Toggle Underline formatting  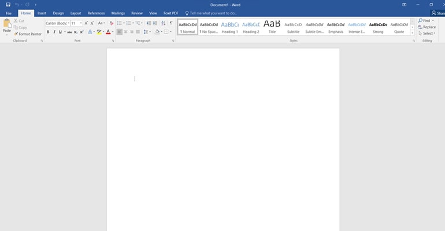[x=60, y=32]
